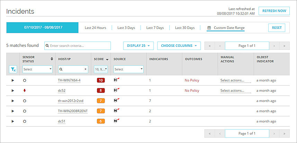Switch to Last 30 Days
Image resolution: width=297 pixels, height=143 pixels.
click(x=185, y=28)
